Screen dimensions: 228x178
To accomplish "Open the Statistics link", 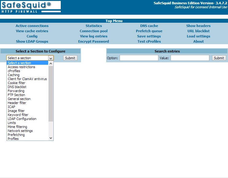I will pos(94,26).
